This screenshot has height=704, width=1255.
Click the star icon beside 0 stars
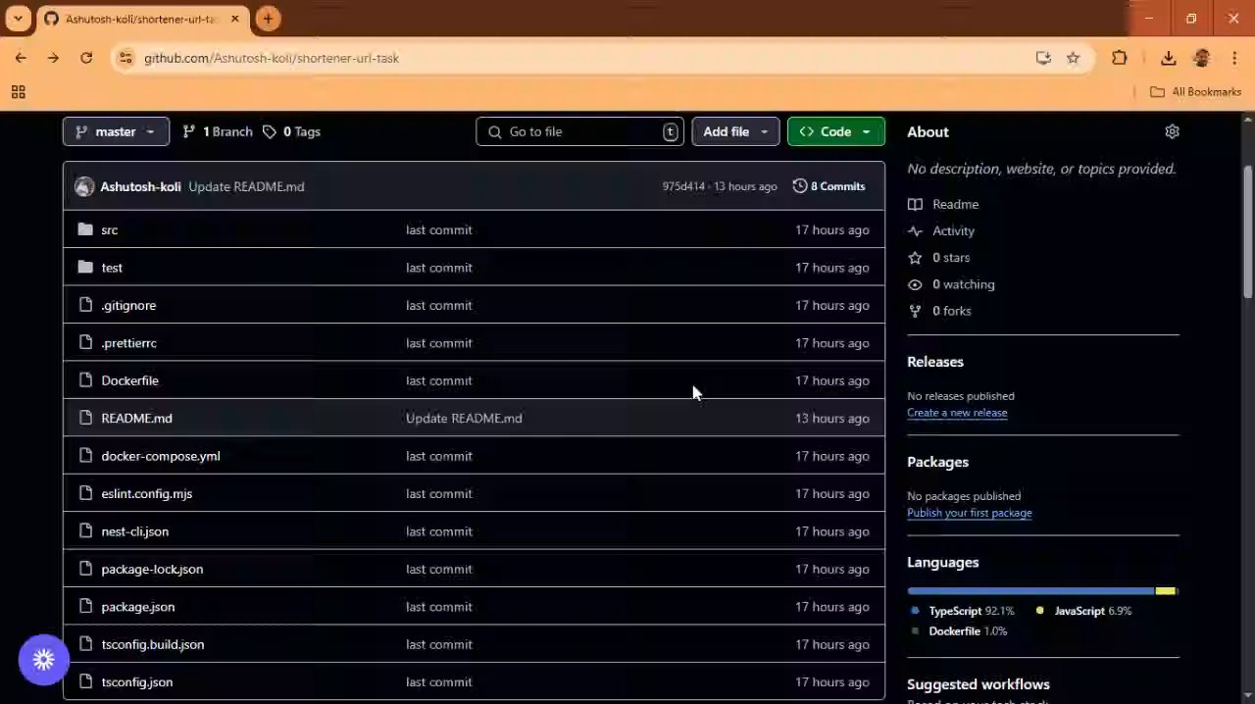coord(915,257)
